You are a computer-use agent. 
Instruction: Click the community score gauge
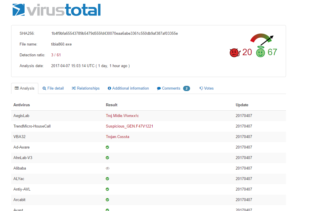click(262, 39)
